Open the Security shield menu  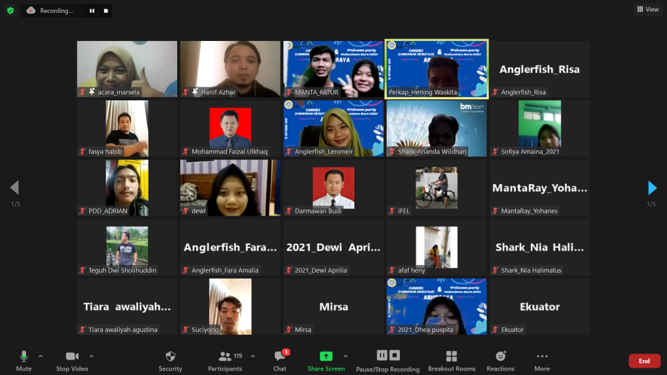170,357
